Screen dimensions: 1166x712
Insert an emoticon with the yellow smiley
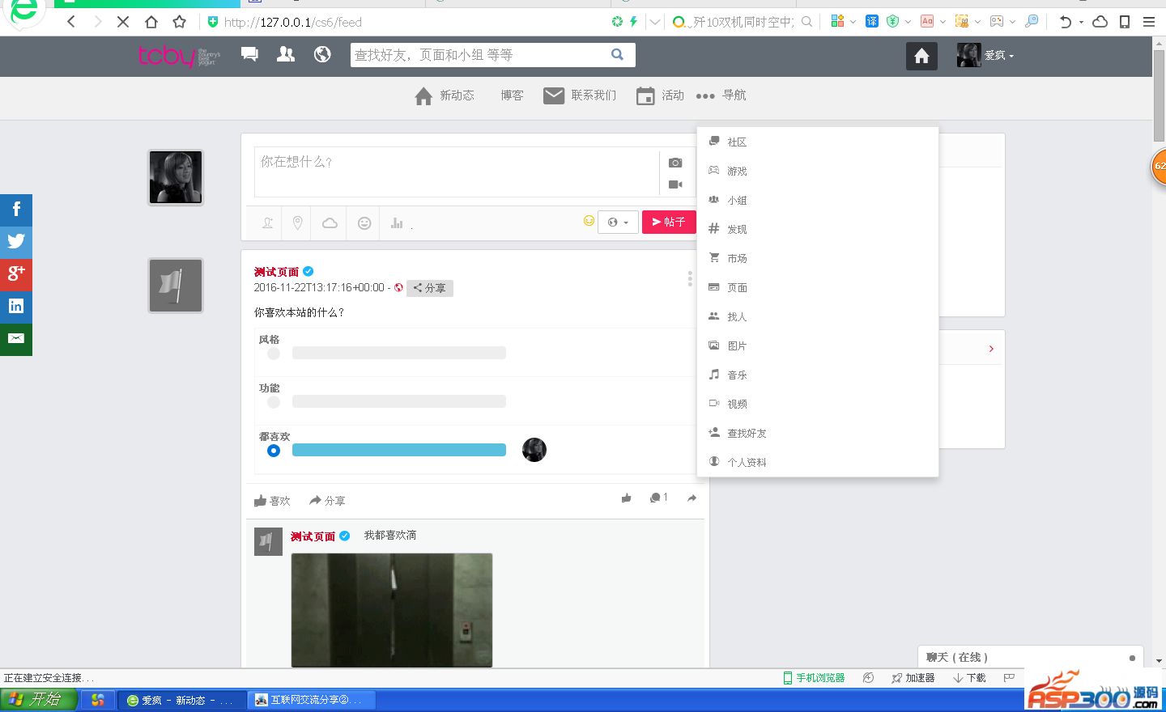(x=589, y=220)
